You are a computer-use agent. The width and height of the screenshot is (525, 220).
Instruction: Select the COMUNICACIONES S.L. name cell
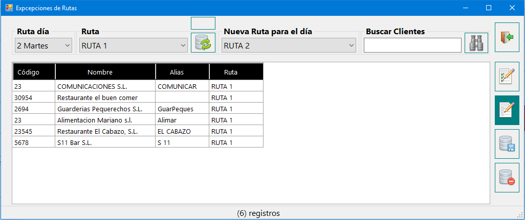click(105, 87)
